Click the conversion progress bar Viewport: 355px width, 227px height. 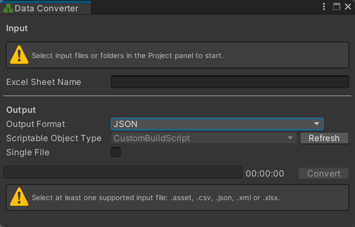(x=123, y=172)
